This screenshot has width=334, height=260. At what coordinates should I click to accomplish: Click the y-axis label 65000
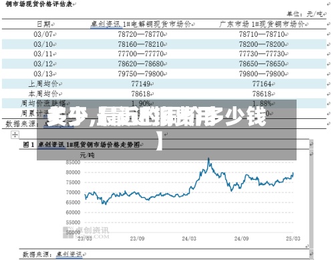[73, 203]
